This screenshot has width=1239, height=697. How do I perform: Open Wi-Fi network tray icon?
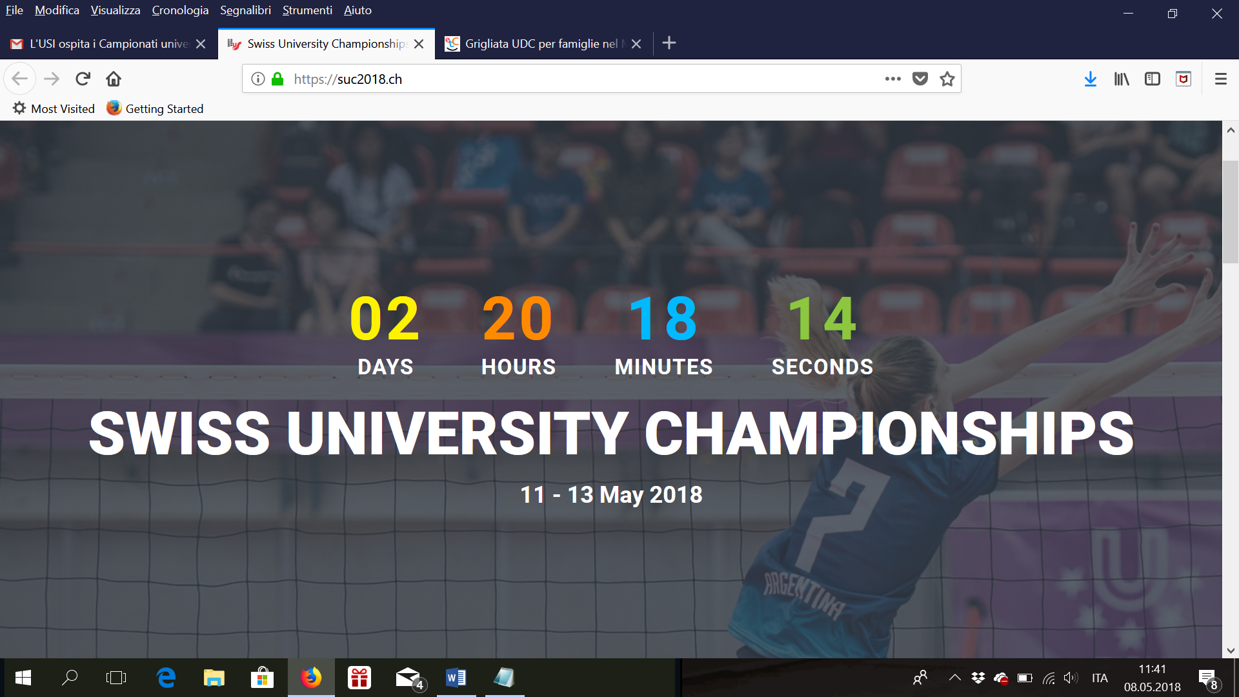coord(1049,678)
